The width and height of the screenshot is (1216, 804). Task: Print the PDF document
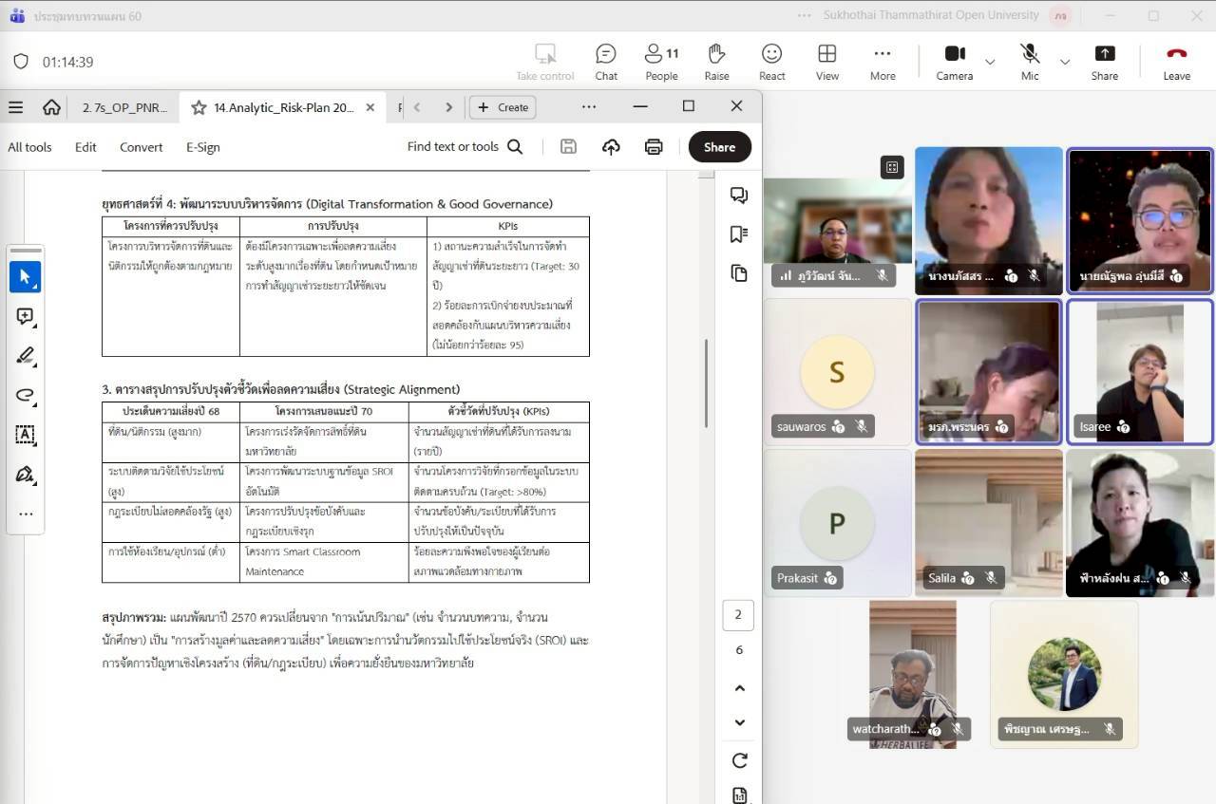pyautogui.click(x=654, y=146)
